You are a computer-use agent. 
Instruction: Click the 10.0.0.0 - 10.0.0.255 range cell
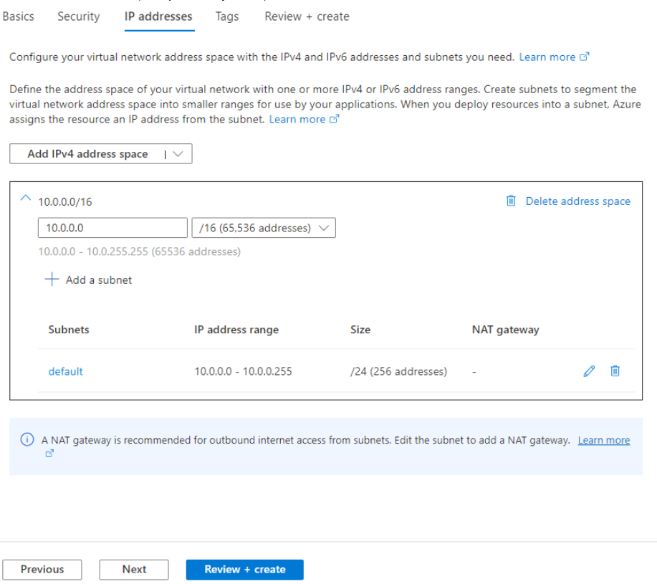tap(243, 371)
